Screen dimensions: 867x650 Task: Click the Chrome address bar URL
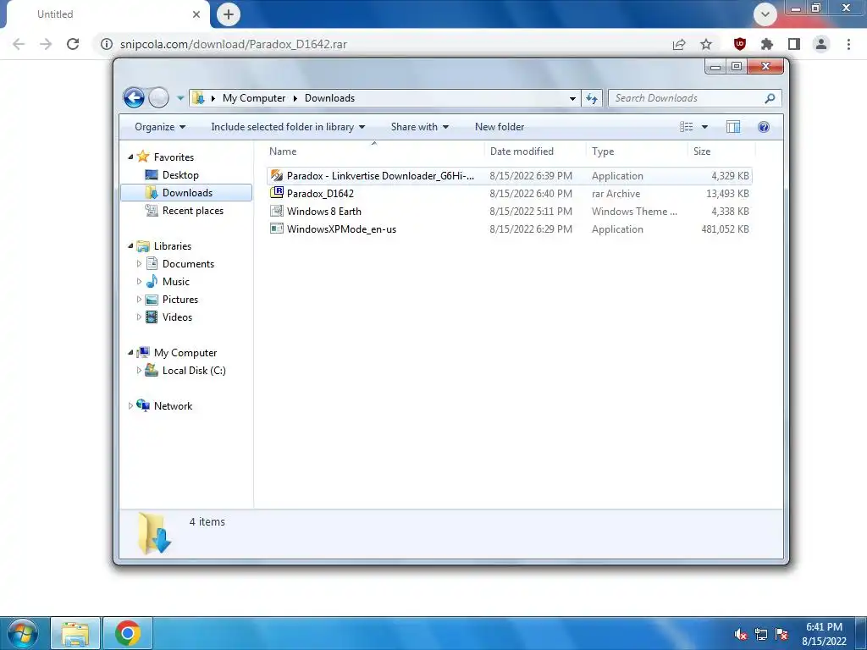234,44
